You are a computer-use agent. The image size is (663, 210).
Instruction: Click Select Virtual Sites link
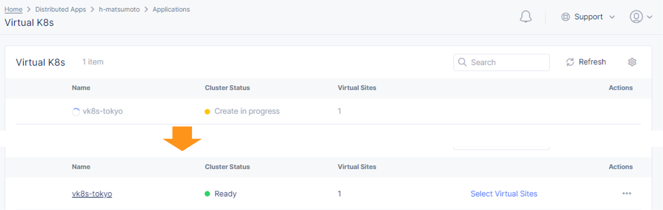[x=504, y=194]
